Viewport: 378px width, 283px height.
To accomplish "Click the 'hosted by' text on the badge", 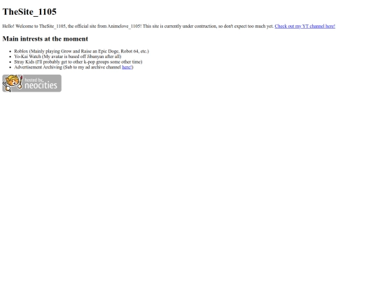I will click(x=34, y=80).
